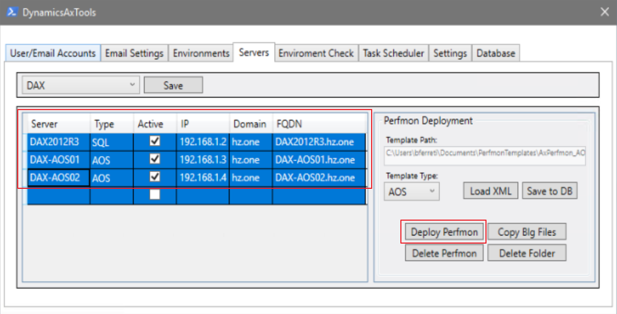The width and height of the screenshot is (617, 314).
Task: Click Save to DB button
Action: point(550,191)
